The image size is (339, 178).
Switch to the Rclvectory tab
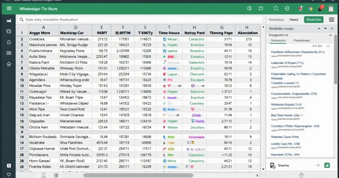click(x=277, y=19)
